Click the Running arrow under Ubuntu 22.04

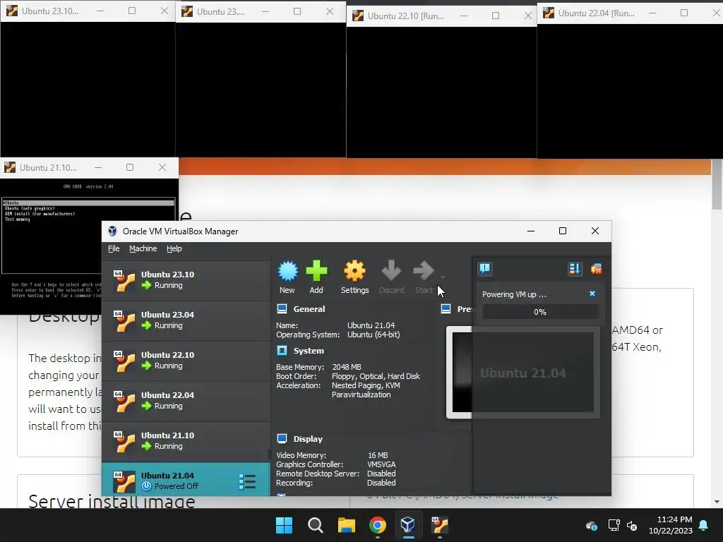pyautogui.click(x=147, y=406)
